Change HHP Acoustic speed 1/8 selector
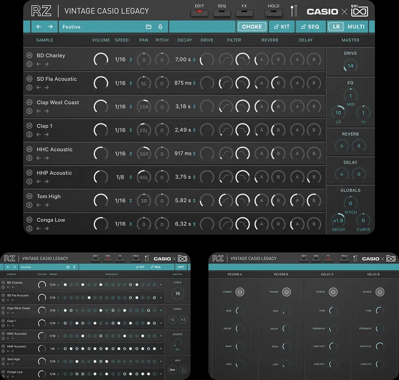This screenshot has height=380, width=399. (130, 177)
